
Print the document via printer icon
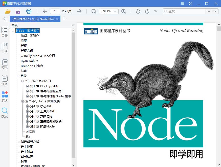[x=29, y=11]
